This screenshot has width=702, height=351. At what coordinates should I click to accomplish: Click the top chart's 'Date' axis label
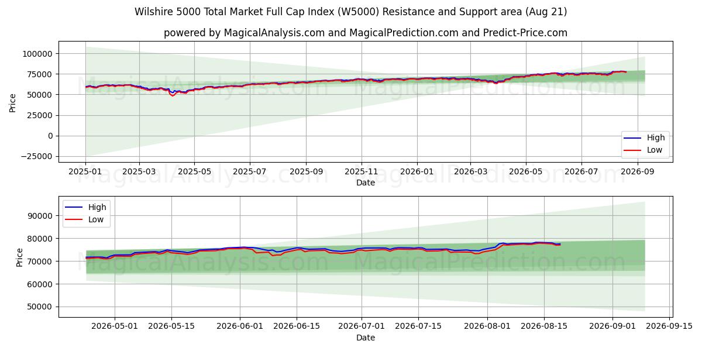(365, 183)
